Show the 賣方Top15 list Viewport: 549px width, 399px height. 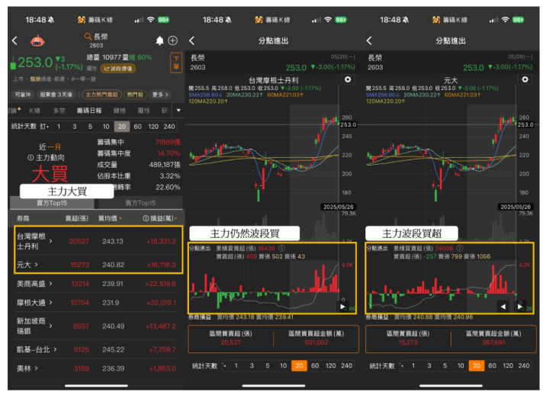pos(140,203)
